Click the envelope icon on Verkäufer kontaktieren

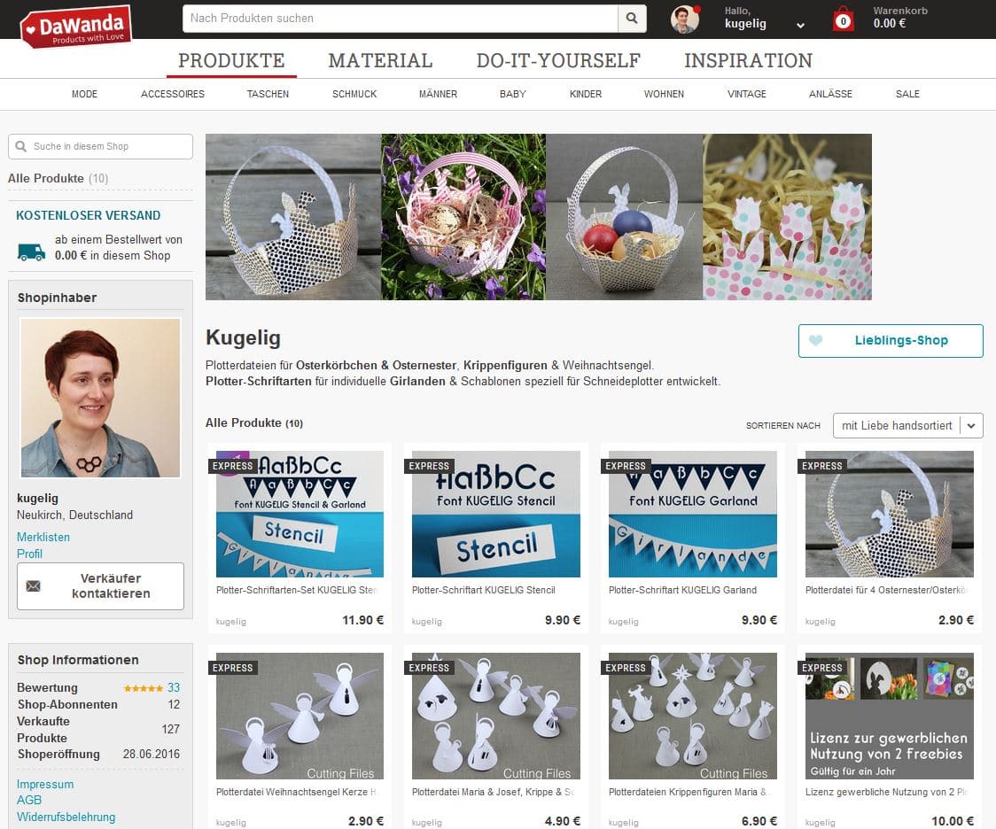pyautogui.click(x=33, y=586)
